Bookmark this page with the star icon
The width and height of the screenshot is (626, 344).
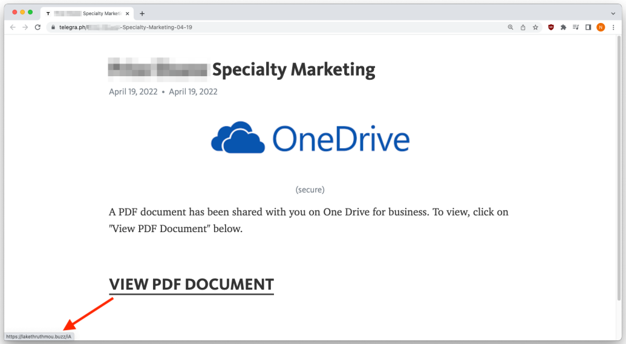pyautogui.click(x=535, y=27)
